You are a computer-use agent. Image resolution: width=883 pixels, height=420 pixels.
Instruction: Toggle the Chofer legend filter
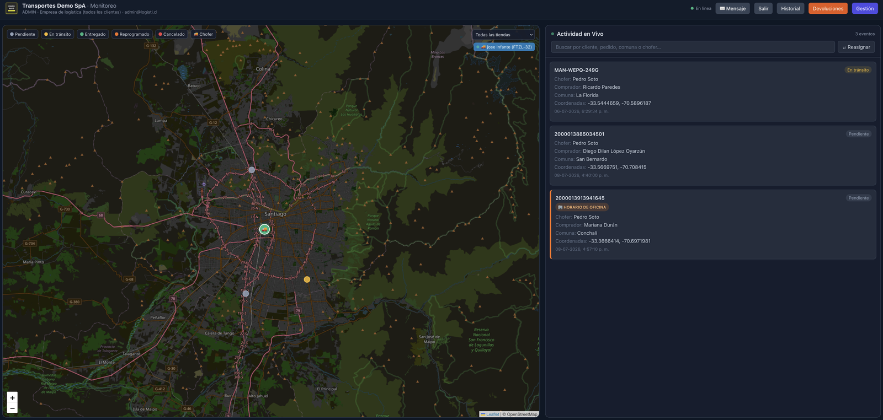(203, 34)
